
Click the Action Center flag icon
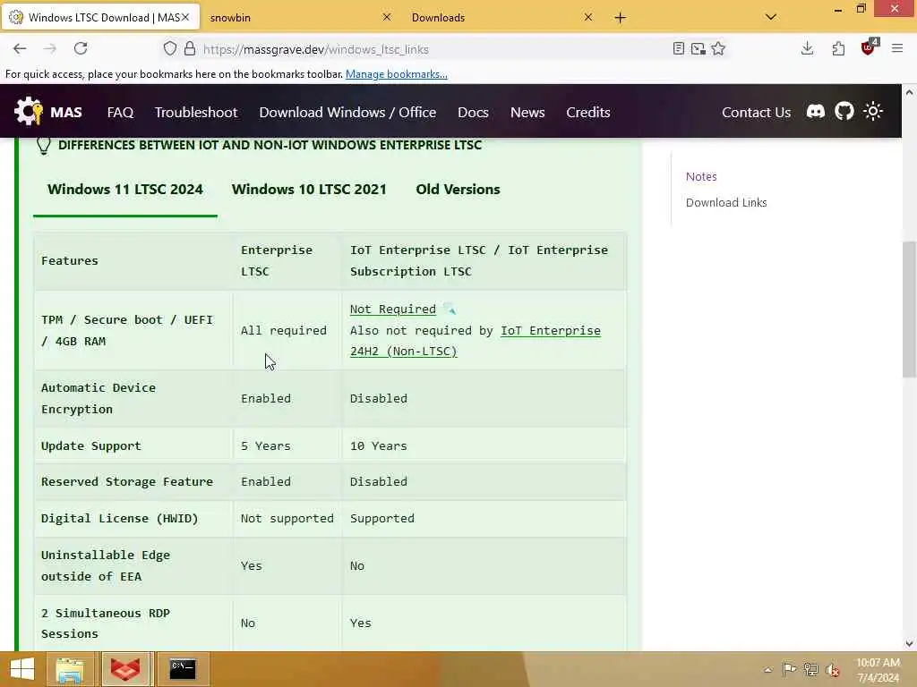[x=789, y=669]
